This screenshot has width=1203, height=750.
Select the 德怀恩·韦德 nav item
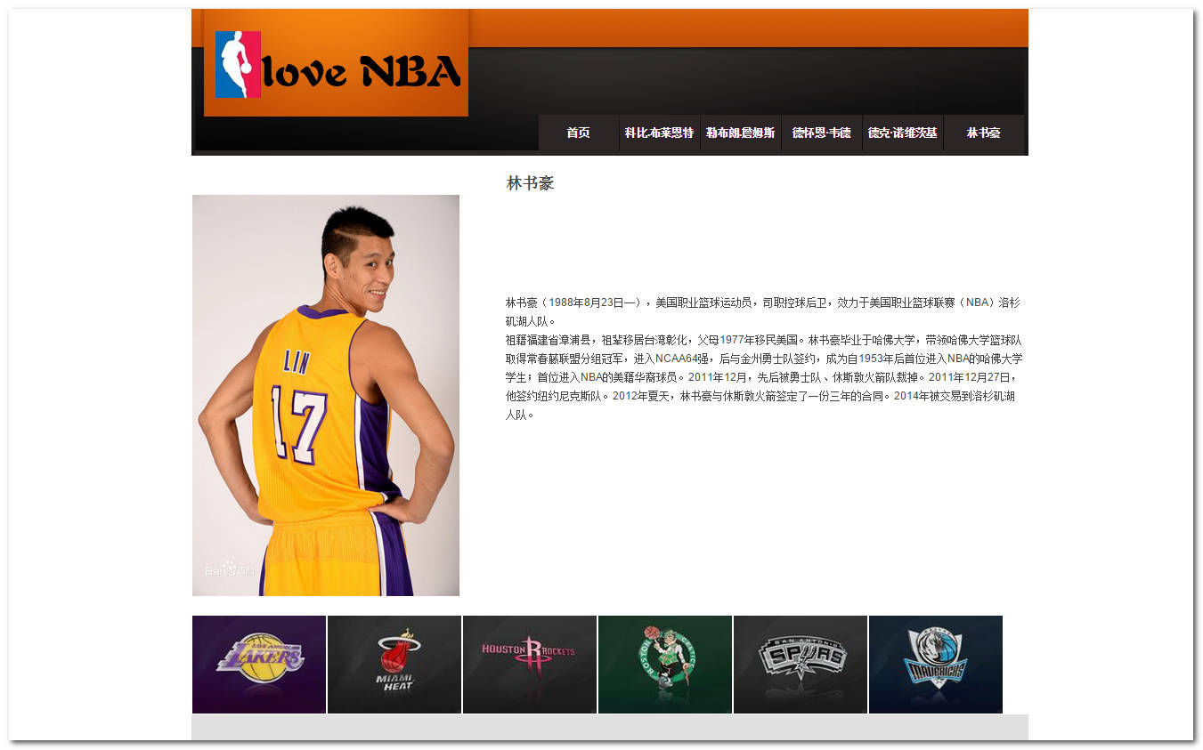pos(821,133)
